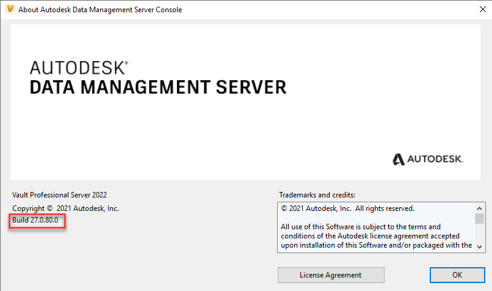Click the scroll down arrow in the credits box
492x291 pixels.
click(x=479, y=246)
